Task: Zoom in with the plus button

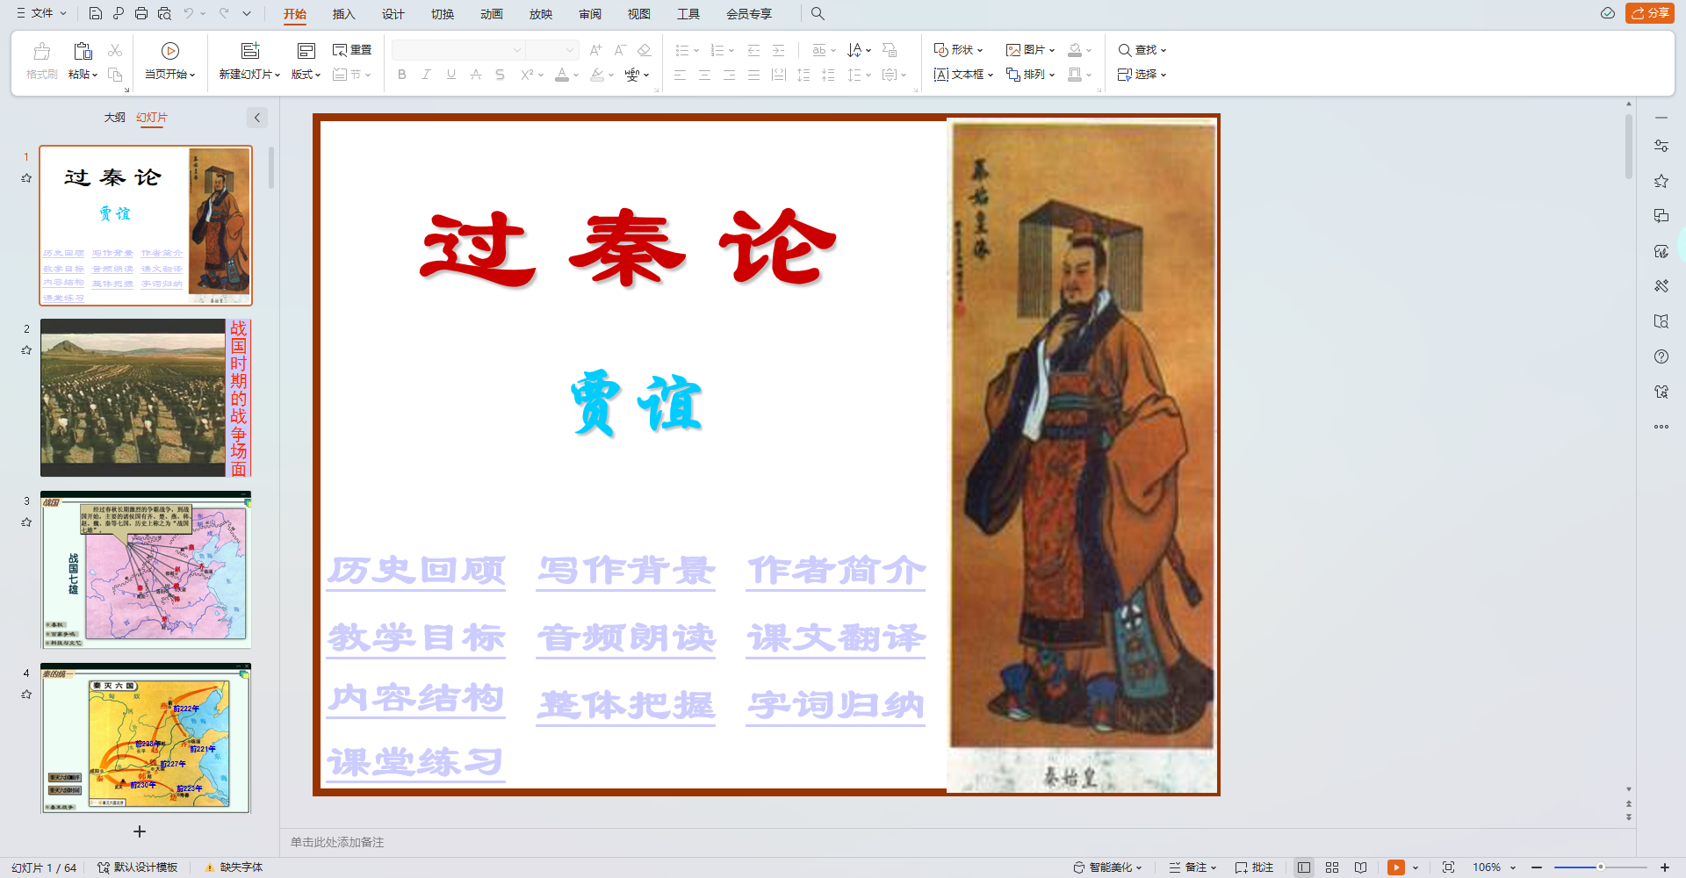Action: click(x=1664, y=867)
